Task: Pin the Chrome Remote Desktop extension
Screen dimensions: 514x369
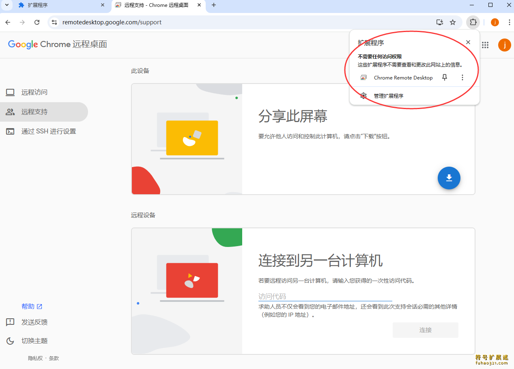Action: [x=445, y=77]
